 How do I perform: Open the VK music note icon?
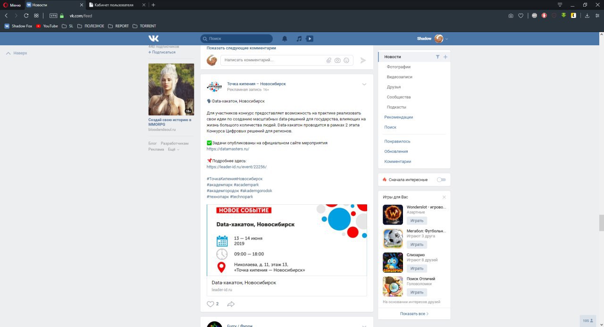[x=299, y=39]
